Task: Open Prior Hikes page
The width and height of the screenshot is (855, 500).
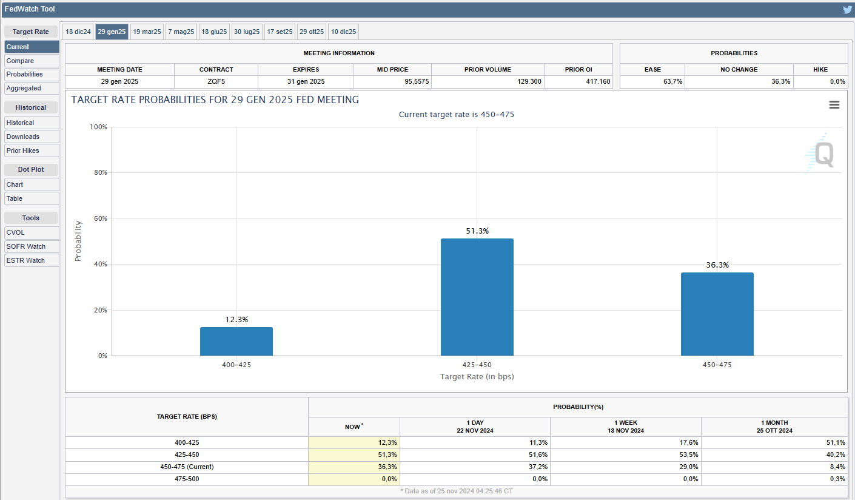Action: tap(32, 150)
